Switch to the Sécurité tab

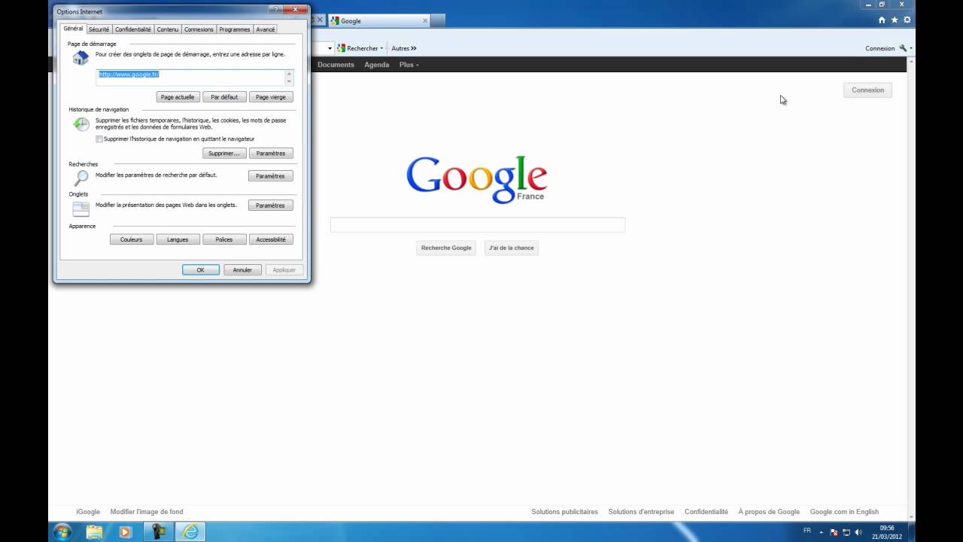[x=99, y=29]
